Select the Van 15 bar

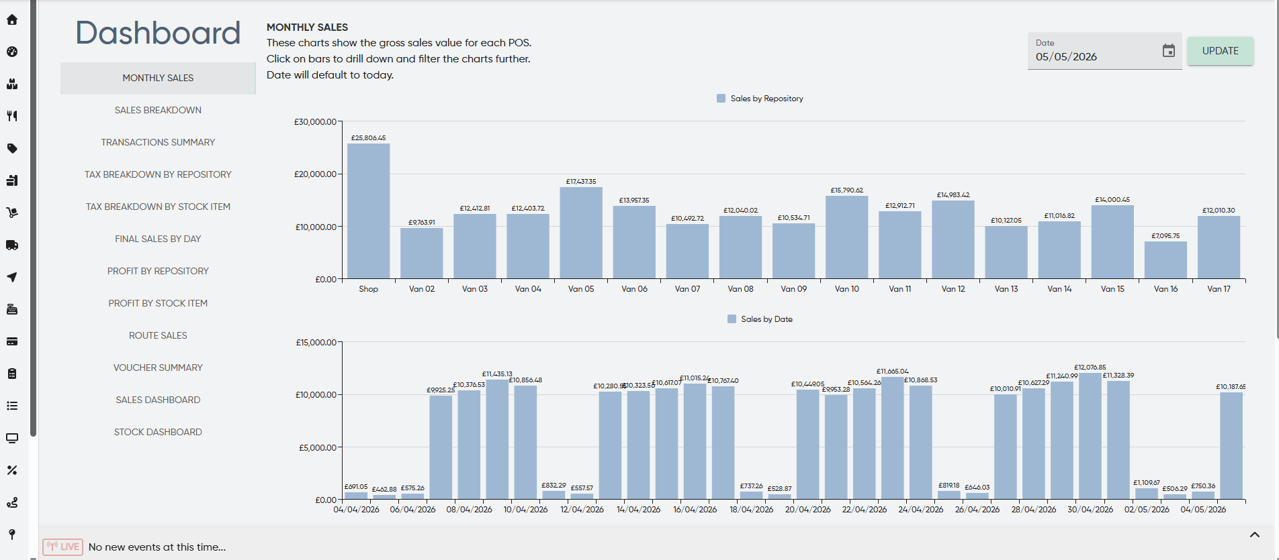[x=1112, y=242]
